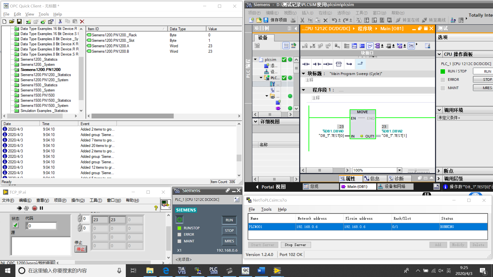Screen dimensions: 493x277
Task: Check the checkbox next to plcsim node
Action: [x=284, y=59]
